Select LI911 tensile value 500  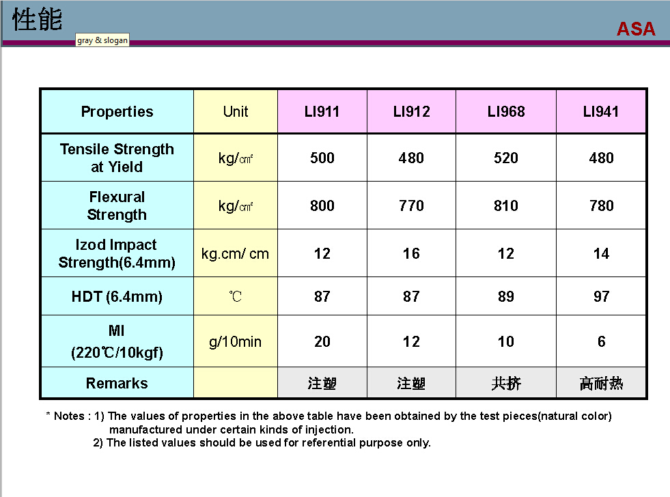(x=322, y=158)
